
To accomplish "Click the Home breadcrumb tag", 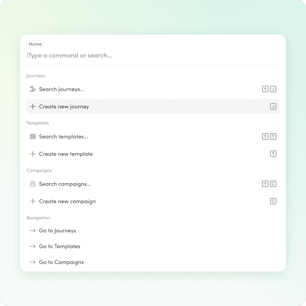I will [x=35, y=44].
